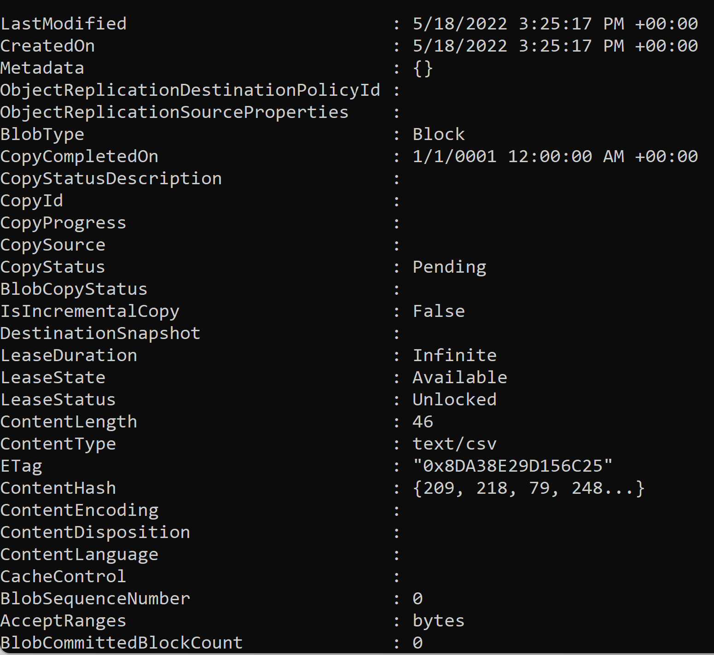Click the ContentType value text/csv
714x655 pixels.
point(455,444)
